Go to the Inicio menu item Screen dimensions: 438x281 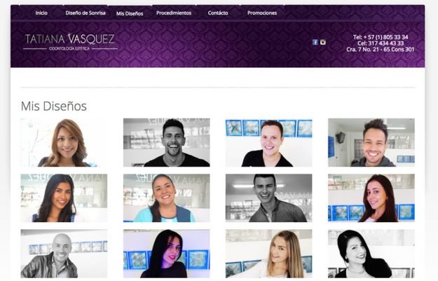click(x=41, y=13)
